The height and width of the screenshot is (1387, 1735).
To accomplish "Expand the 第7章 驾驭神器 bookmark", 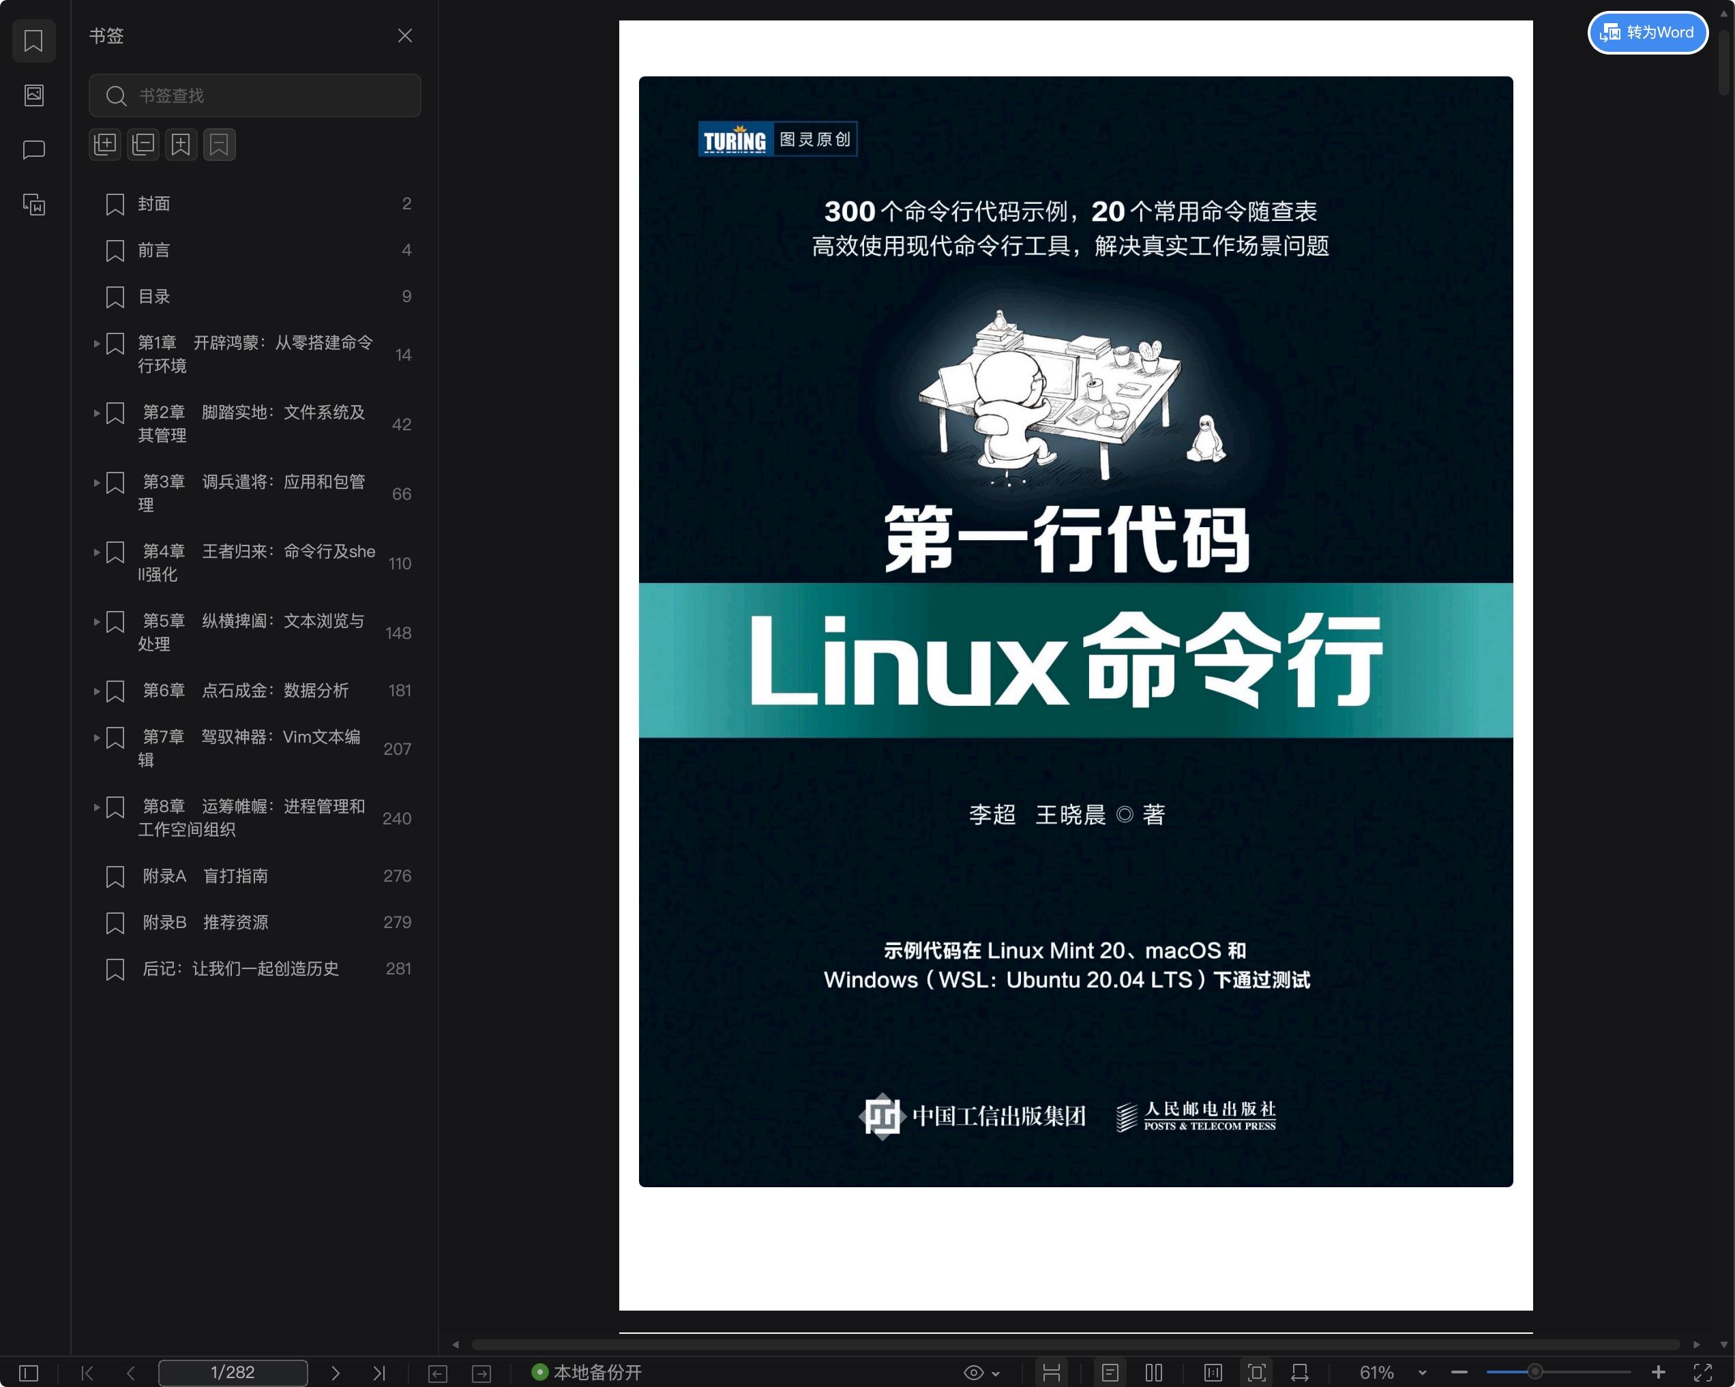I will point(97,737).
